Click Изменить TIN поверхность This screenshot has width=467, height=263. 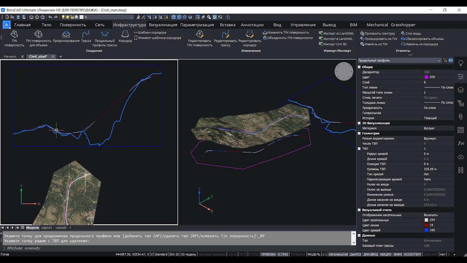click(x=286, y=33)
